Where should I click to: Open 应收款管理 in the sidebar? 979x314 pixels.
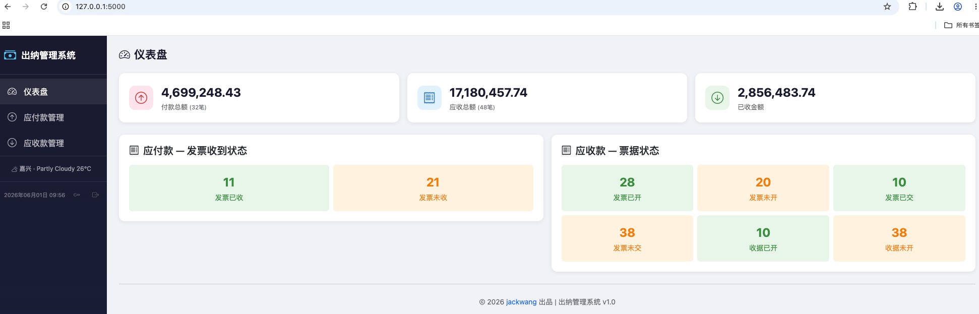pyautogui.click(x=53, y=143)
